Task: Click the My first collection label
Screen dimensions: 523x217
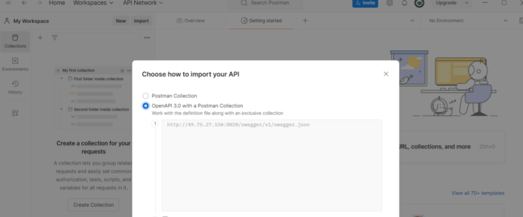Action: point(78,70)
